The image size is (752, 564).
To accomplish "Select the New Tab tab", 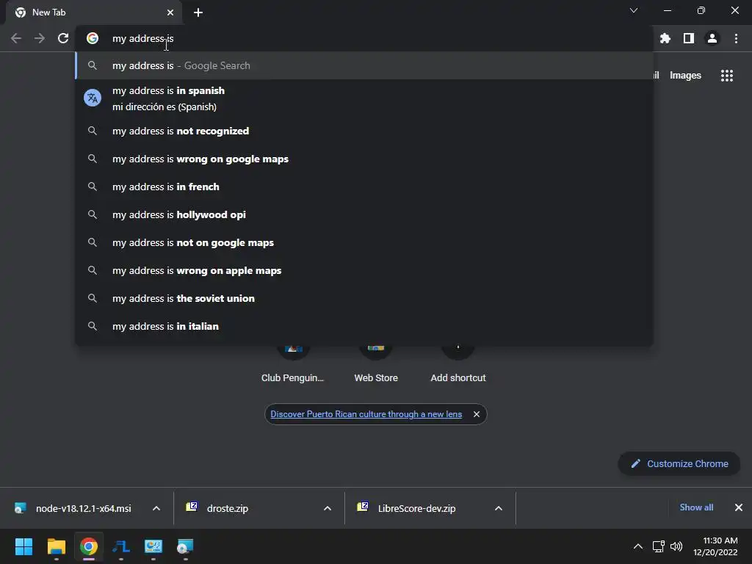I will (x=94, y=12).
